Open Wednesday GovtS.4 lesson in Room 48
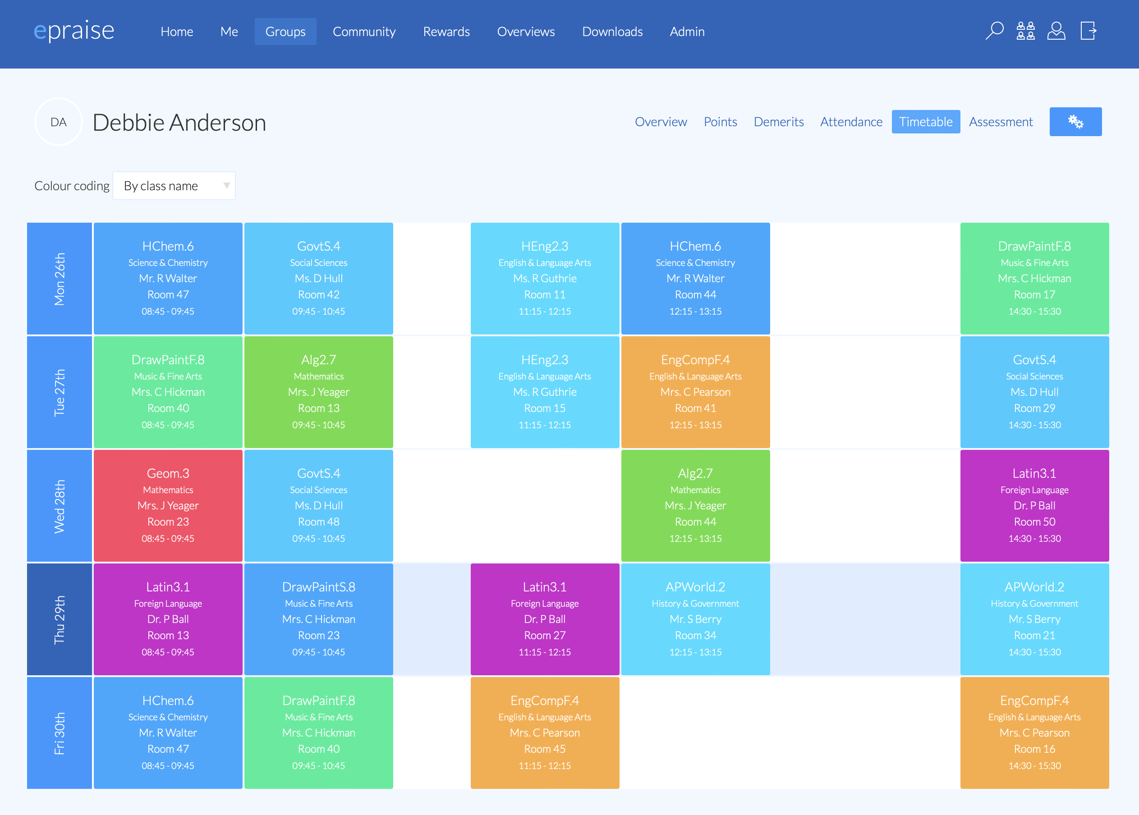This screenshot has height=815, width=1139. [x=319, y=506]
